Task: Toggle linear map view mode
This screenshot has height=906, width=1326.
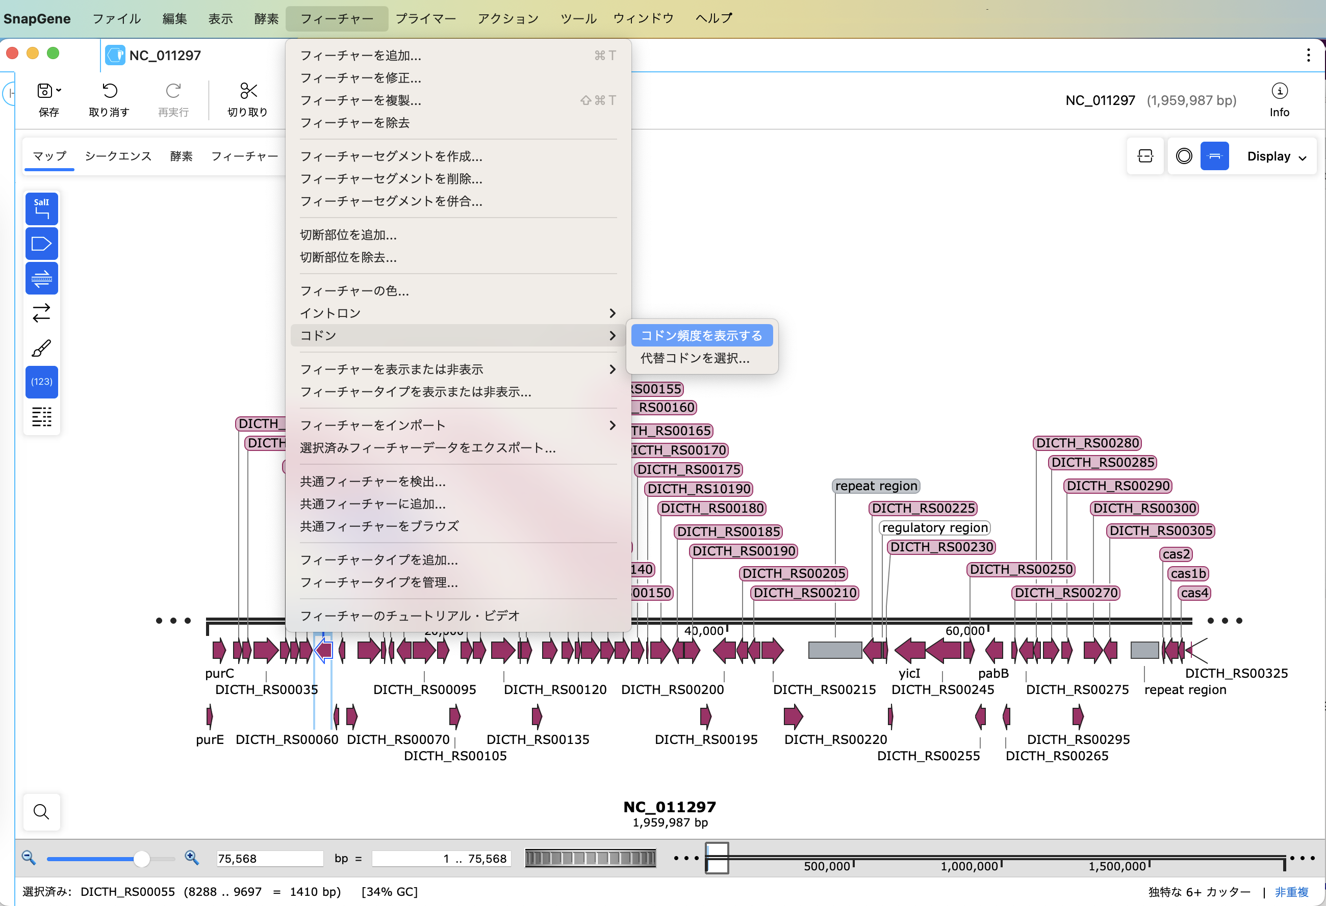Action: point(1215,155)
